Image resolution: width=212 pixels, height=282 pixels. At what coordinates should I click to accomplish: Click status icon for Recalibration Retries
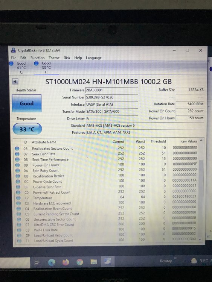[x=18, y=176]
